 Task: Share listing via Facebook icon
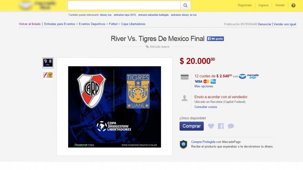coord(221,126)
